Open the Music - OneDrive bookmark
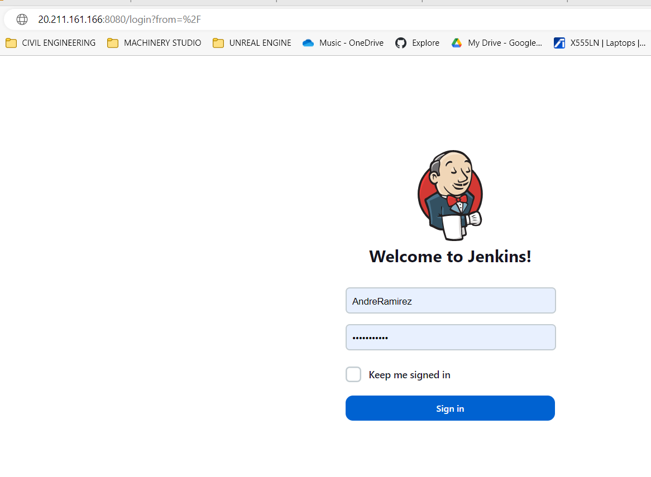The width and height of the screenshot is (651, 477). click(343, 43)
